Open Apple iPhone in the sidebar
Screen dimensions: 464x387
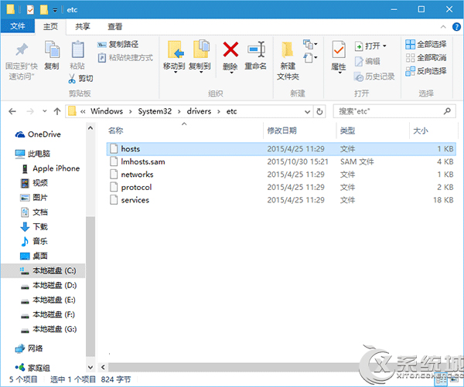click(50, 168)
